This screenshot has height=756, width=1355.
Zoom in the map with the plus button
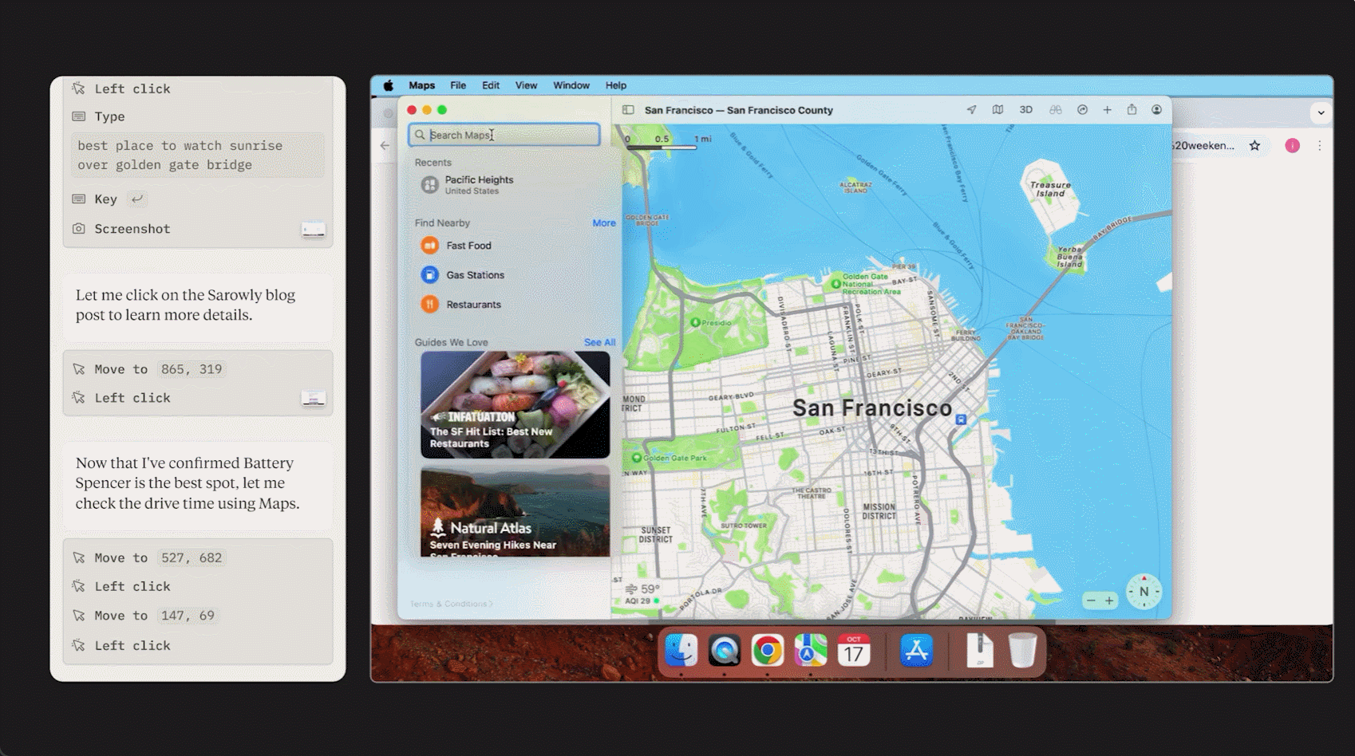[x=1109, y=600]
